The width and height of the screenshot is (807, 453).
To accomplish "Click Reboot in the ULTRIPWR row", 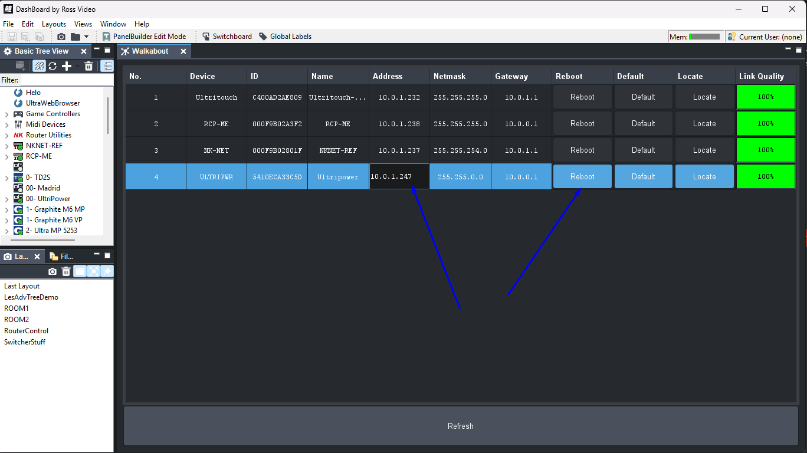I will click(x=582, y=176).
